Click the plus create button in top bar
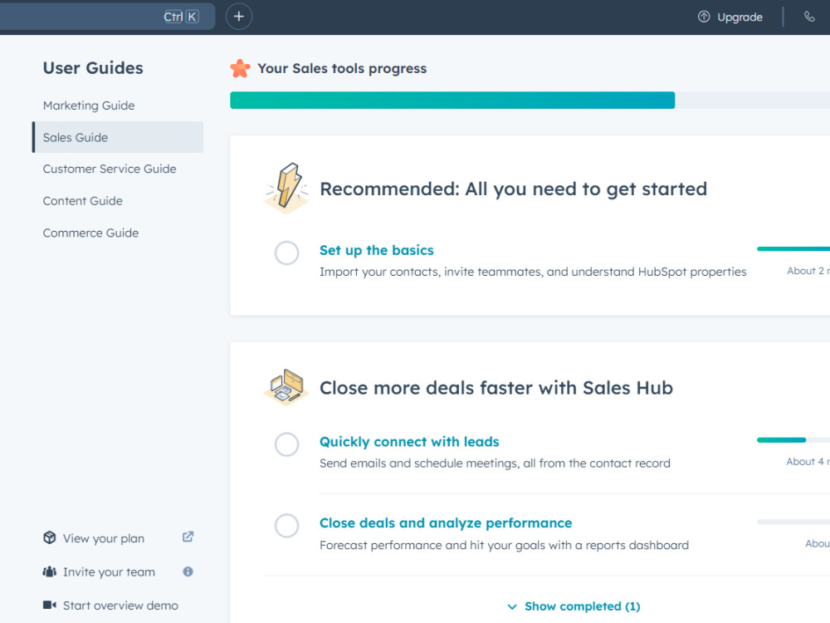 click(x=239, y=17)
